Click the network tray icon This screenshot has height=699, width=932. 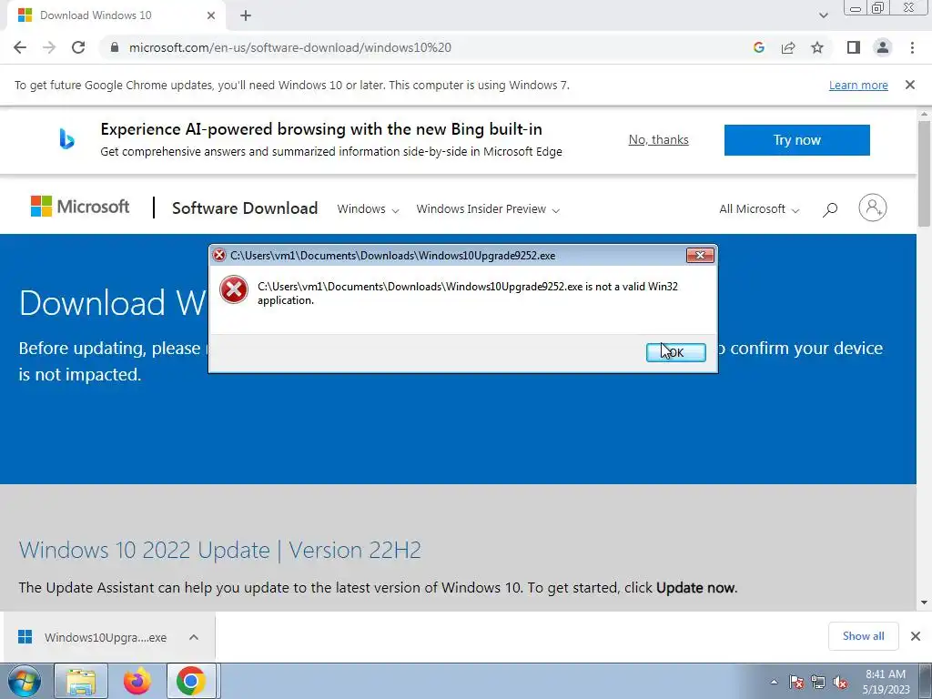click(x=818, y=683)
